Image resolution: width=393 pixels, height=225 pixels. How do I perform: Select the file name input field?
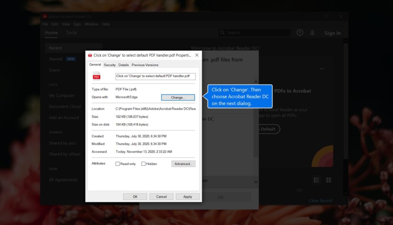click(155, 76)
